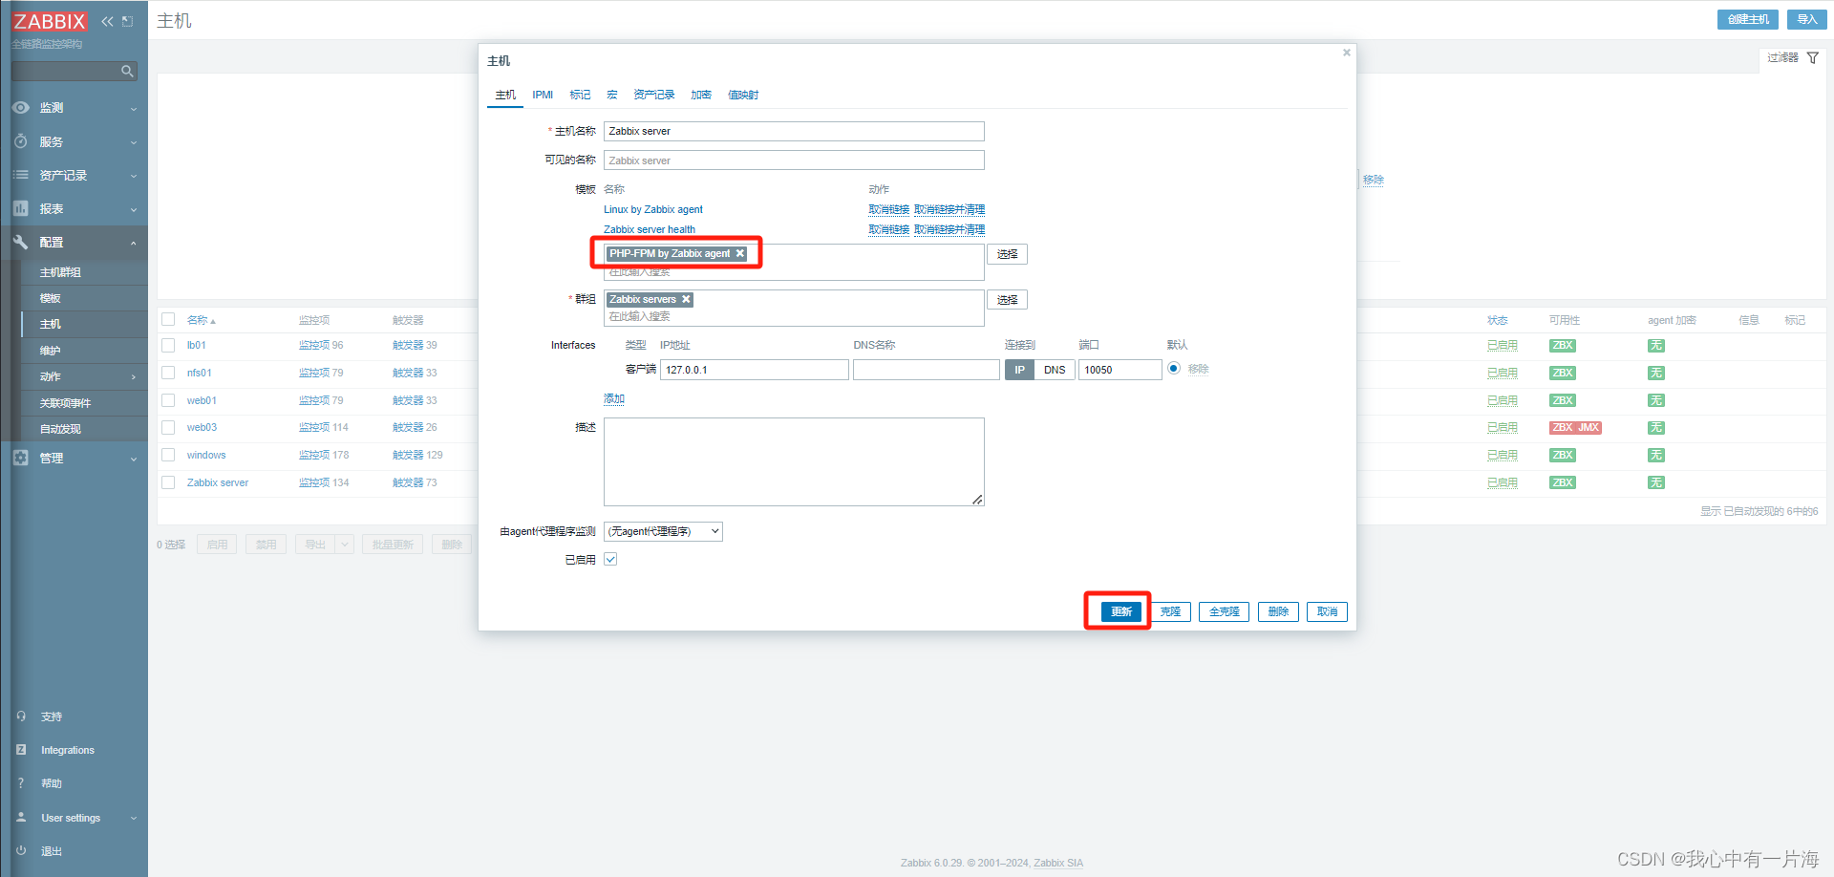Open the 导出 export dropdown arrow
1834x877 pixels.
click(x=345, y=545)
